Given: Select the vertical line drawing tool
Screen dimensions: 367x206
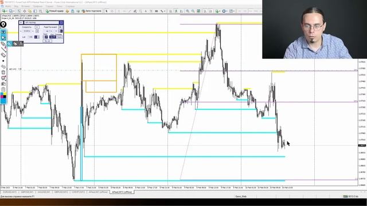Looking at the screenshot, I should [x=119, y=11].
